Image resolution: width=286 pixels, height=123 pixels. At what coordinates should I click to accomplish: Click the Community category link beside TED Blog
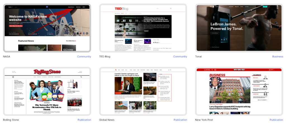[180, 57]
